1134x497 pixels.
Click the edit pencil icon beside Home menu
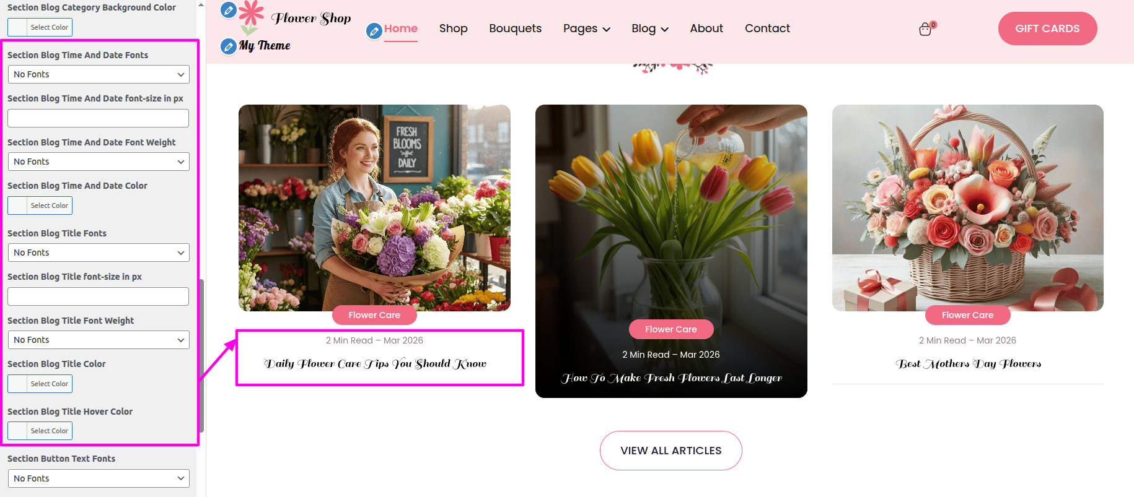(x=374, y=30)
